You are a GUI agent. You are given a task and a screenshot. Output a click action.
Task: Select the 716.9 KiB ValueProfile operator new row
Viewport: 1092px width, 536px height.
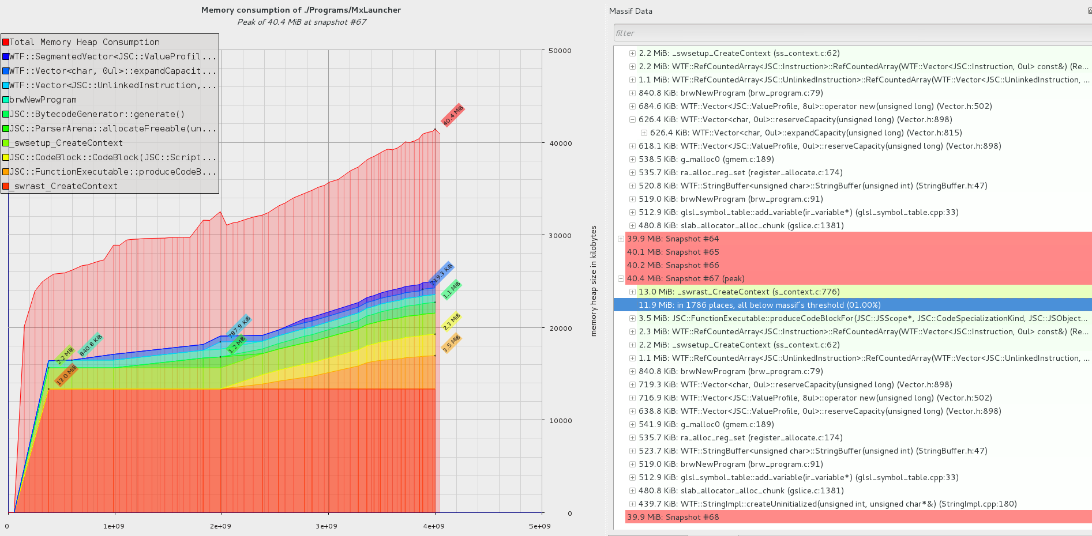815,398
